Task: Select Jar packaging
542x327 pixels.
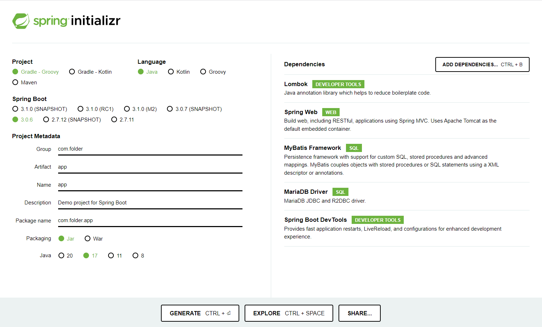Action: pos(66,238)
